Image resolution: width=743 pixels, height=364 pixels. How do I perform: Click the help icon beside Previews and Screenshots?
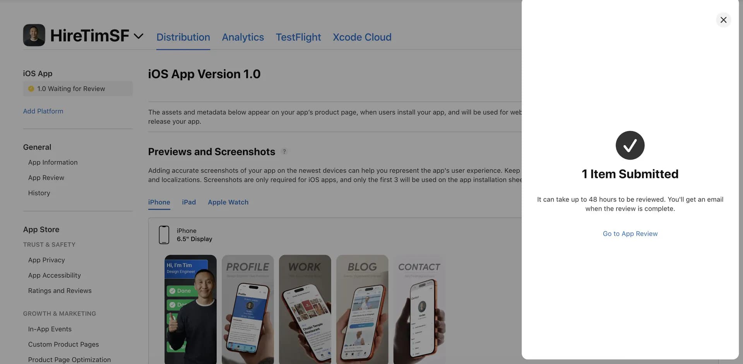coord(284,151)
